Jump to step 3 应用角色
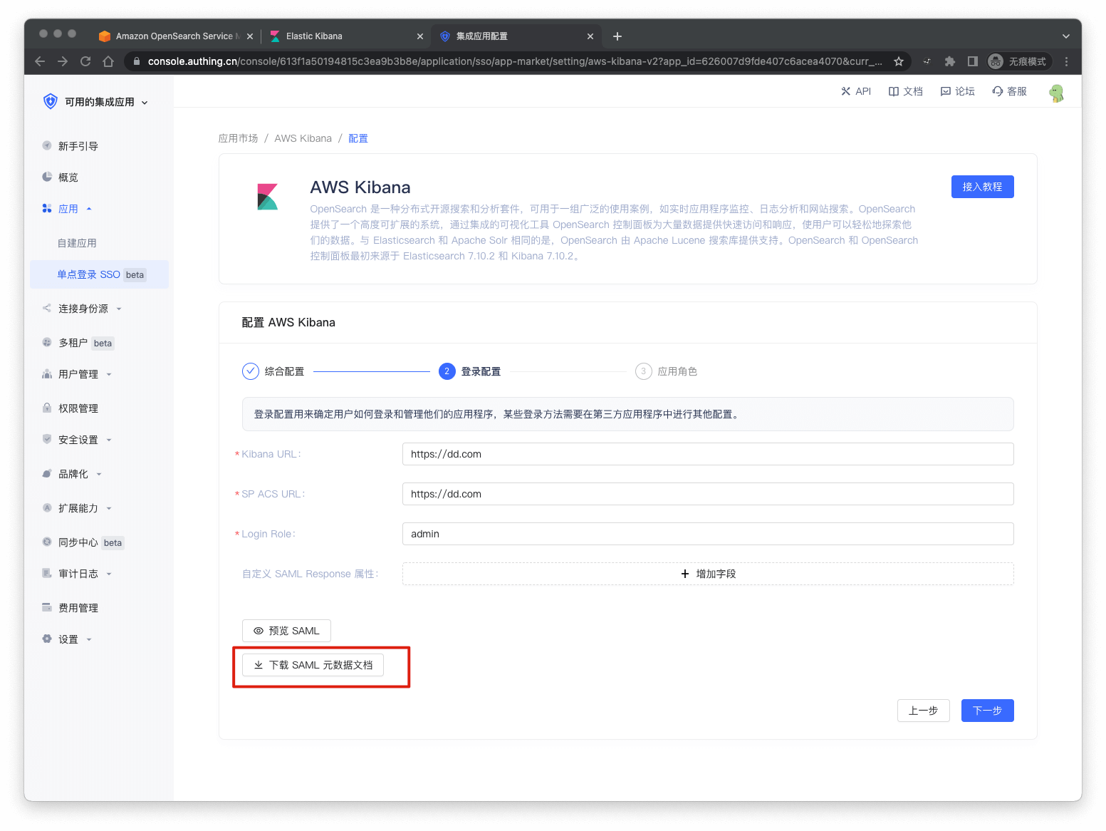 [x=666, y=371]
